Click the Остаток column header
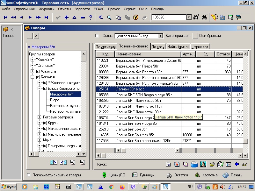The image size is (255, 191). pos(223,54)
